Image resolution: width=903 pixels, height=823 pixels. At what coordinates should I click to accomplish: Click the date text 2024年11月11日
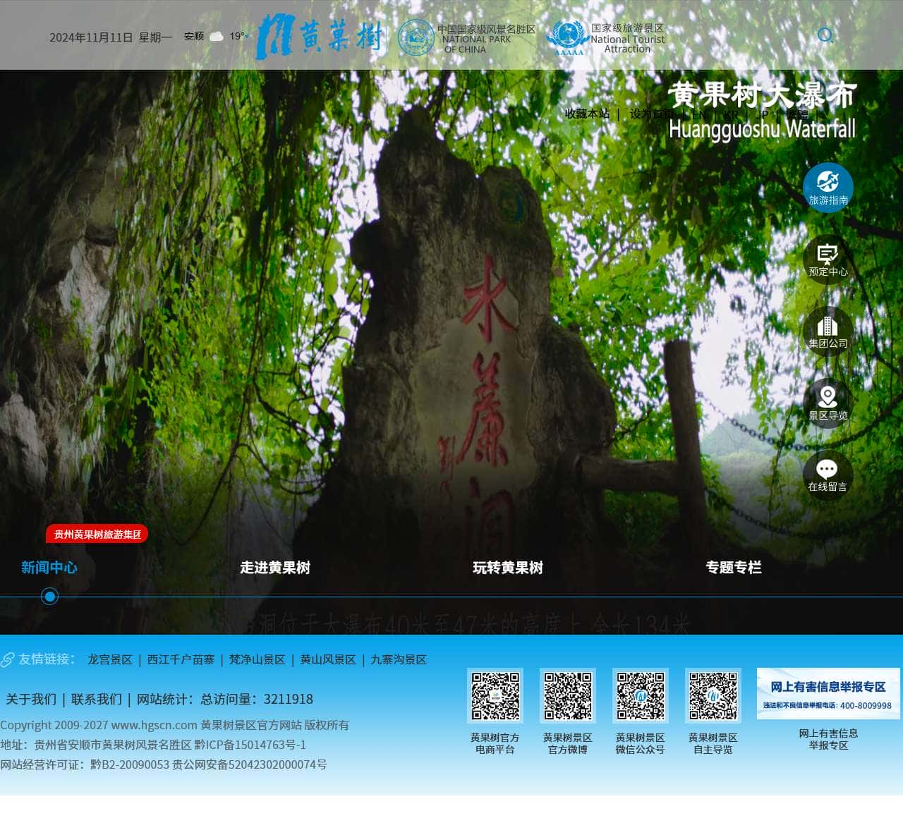click(91, 37)
